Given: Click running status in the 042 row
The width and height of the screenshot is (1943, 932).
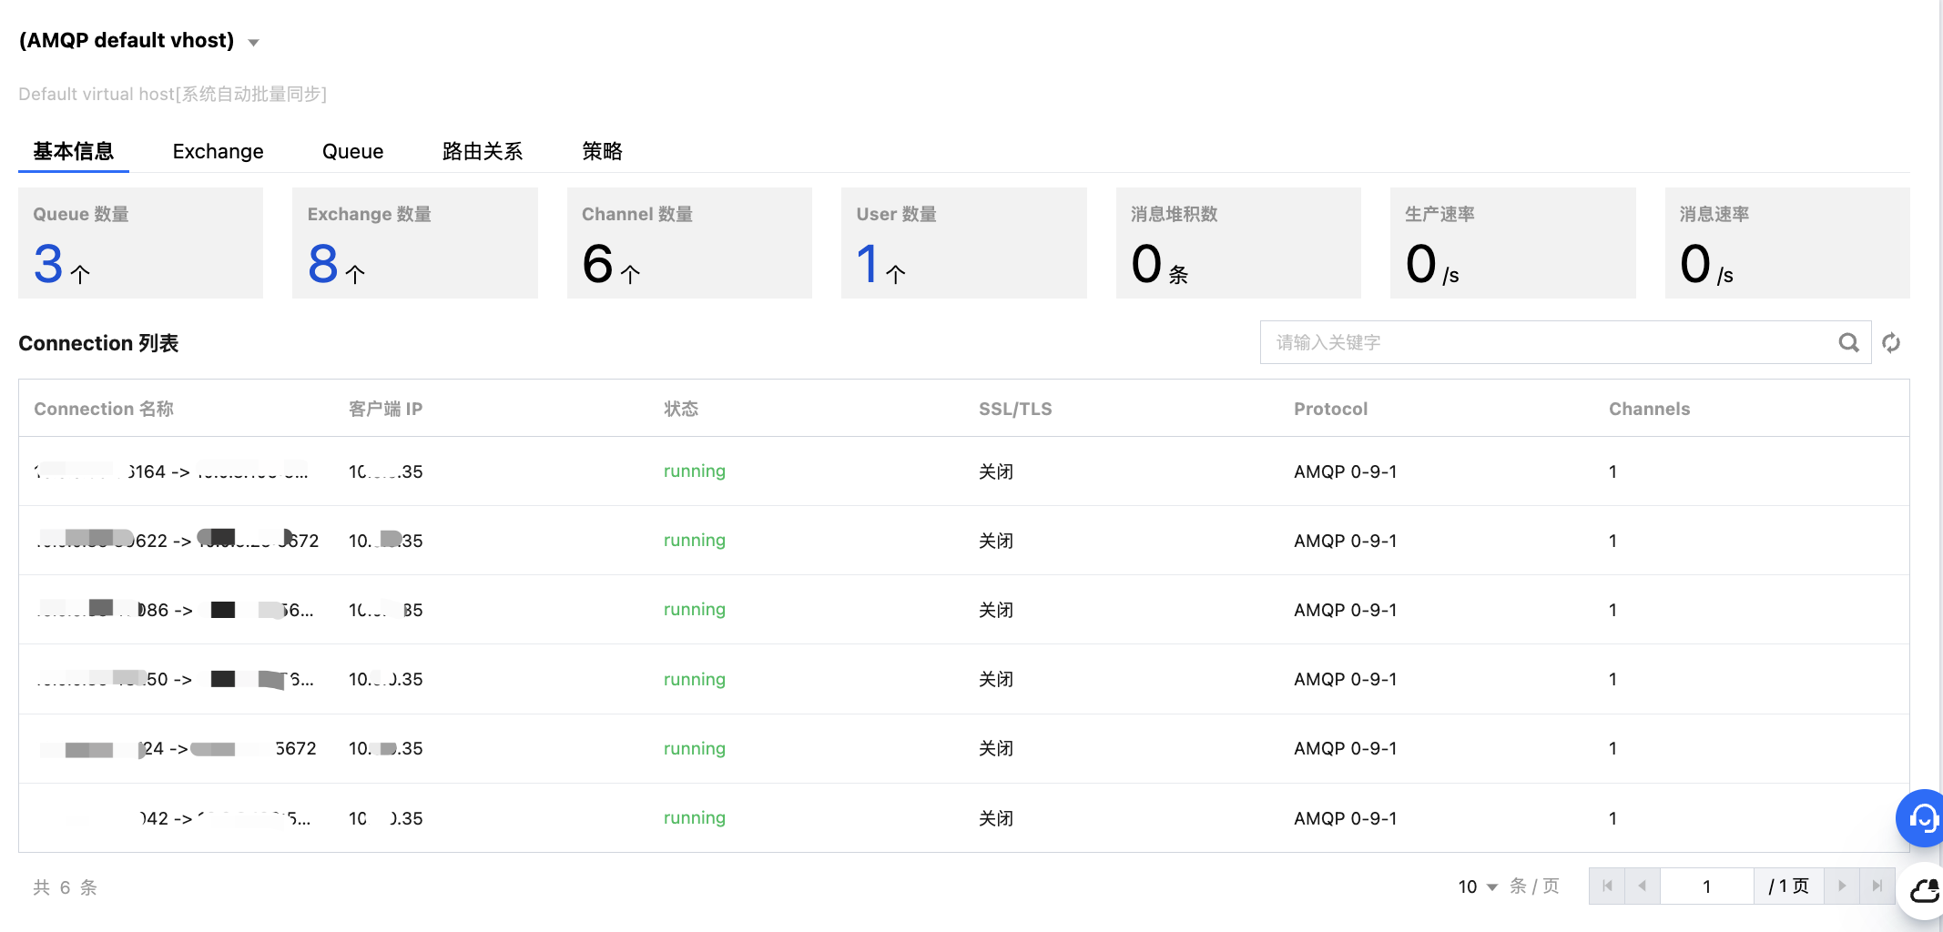Looking at the screenshot, I should point(695,817).
